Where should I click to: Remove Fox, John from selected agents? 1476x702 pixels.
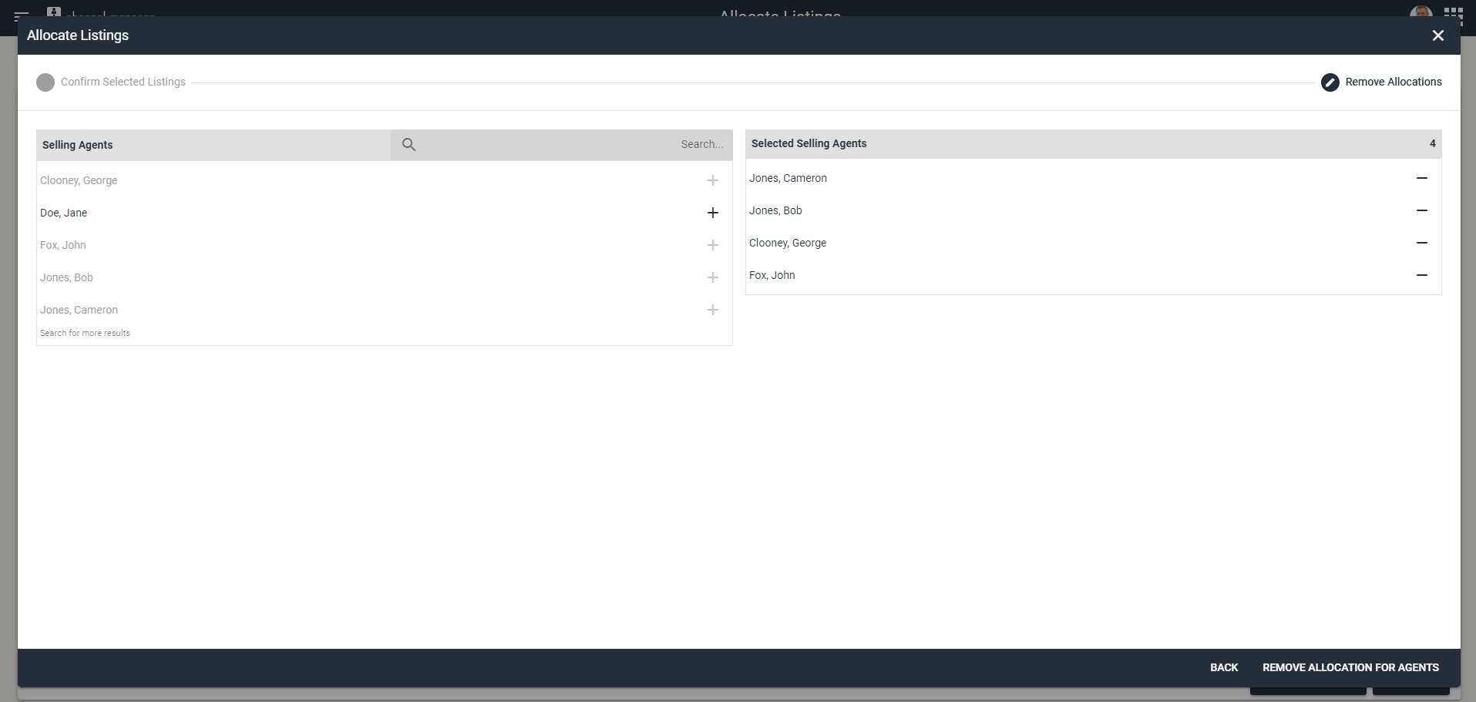coord(1422,274)
